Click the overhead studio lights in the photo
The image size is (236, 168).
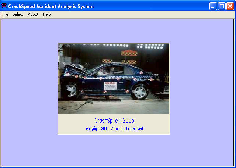(x=152, y=47)
